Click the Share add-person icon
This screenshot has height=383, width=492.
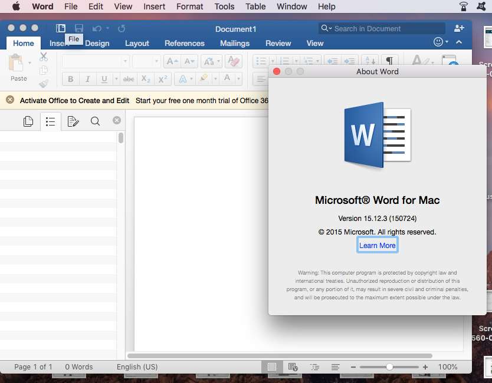click(x=459, y=28)
